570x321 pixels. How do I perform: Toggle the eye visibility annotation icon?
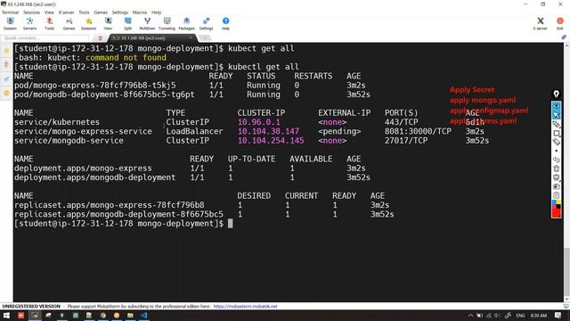point(556,105)
